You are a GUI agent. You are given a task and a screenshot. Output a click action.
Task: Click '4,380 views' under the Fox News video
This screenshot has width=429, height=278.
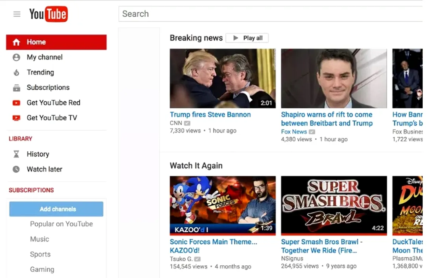pos(296,139)
